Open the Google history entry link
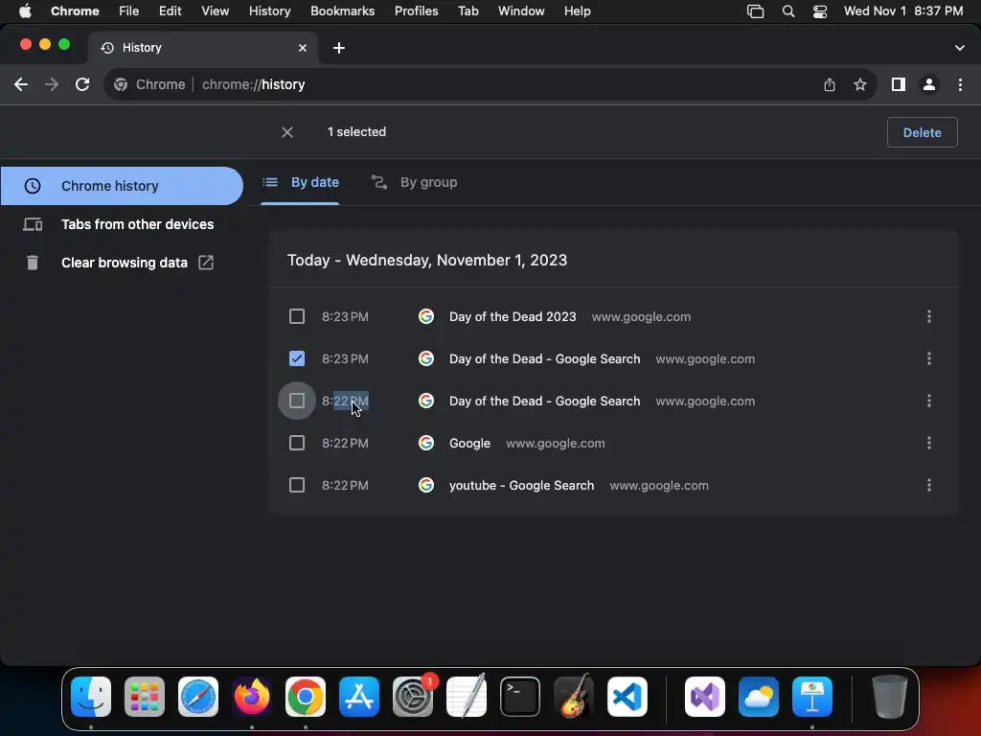This screenshot has width=981, height=736. pos(469,443)
